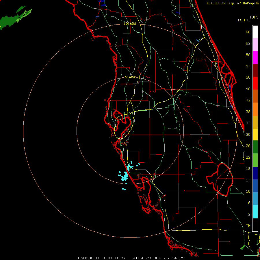Click the 10 legend value
Viewport: 260px width, 260px height.
[248, 192]
